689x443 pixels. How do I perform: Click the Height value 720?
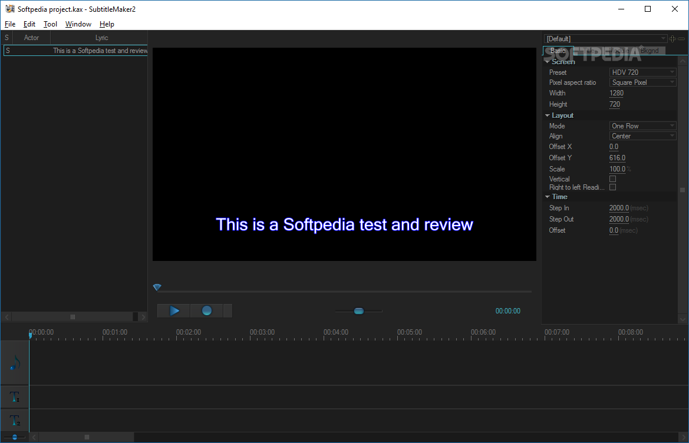615,104
